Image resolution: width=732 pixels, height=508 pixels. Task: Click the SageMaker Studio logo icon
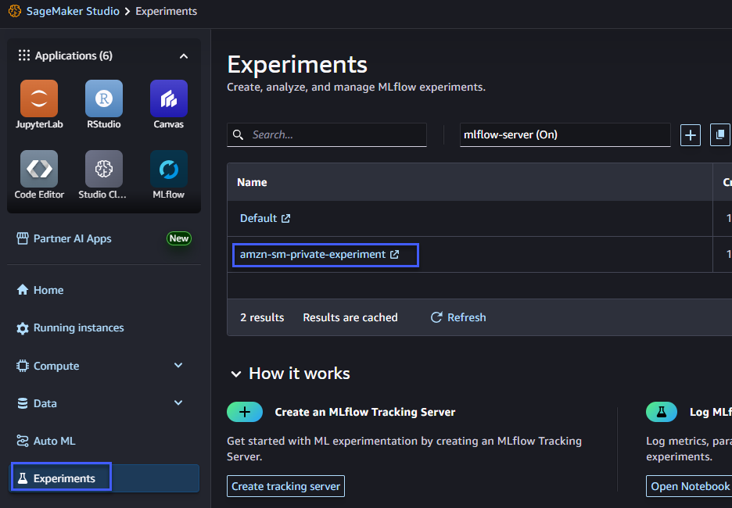click(15, 11)
